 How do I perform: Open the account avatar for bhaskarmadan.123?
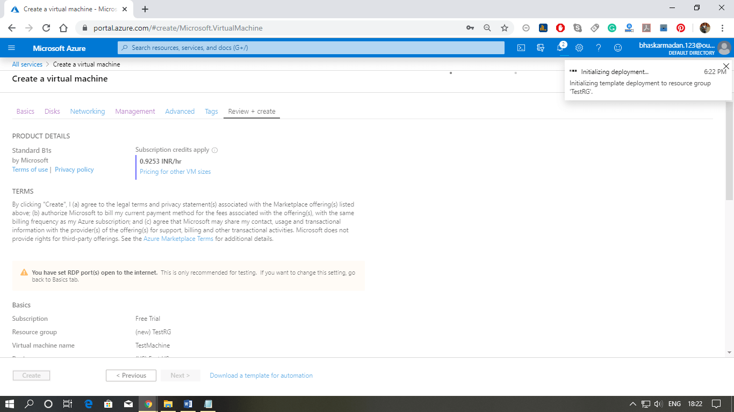click(724, 48)
